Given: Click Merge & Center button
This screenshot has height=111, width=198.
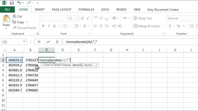Looking at the screenshot, I should click(x=147, y=26).
